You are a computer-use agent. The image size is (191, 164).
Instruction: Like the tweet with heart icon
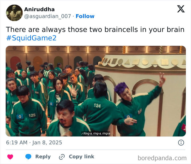[10, 157]
